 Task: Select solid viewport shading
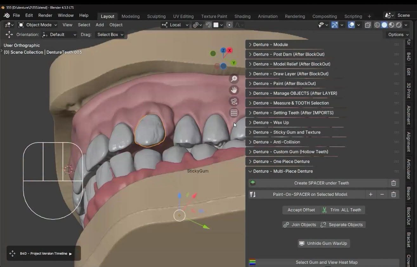click(x=384, y=25)
